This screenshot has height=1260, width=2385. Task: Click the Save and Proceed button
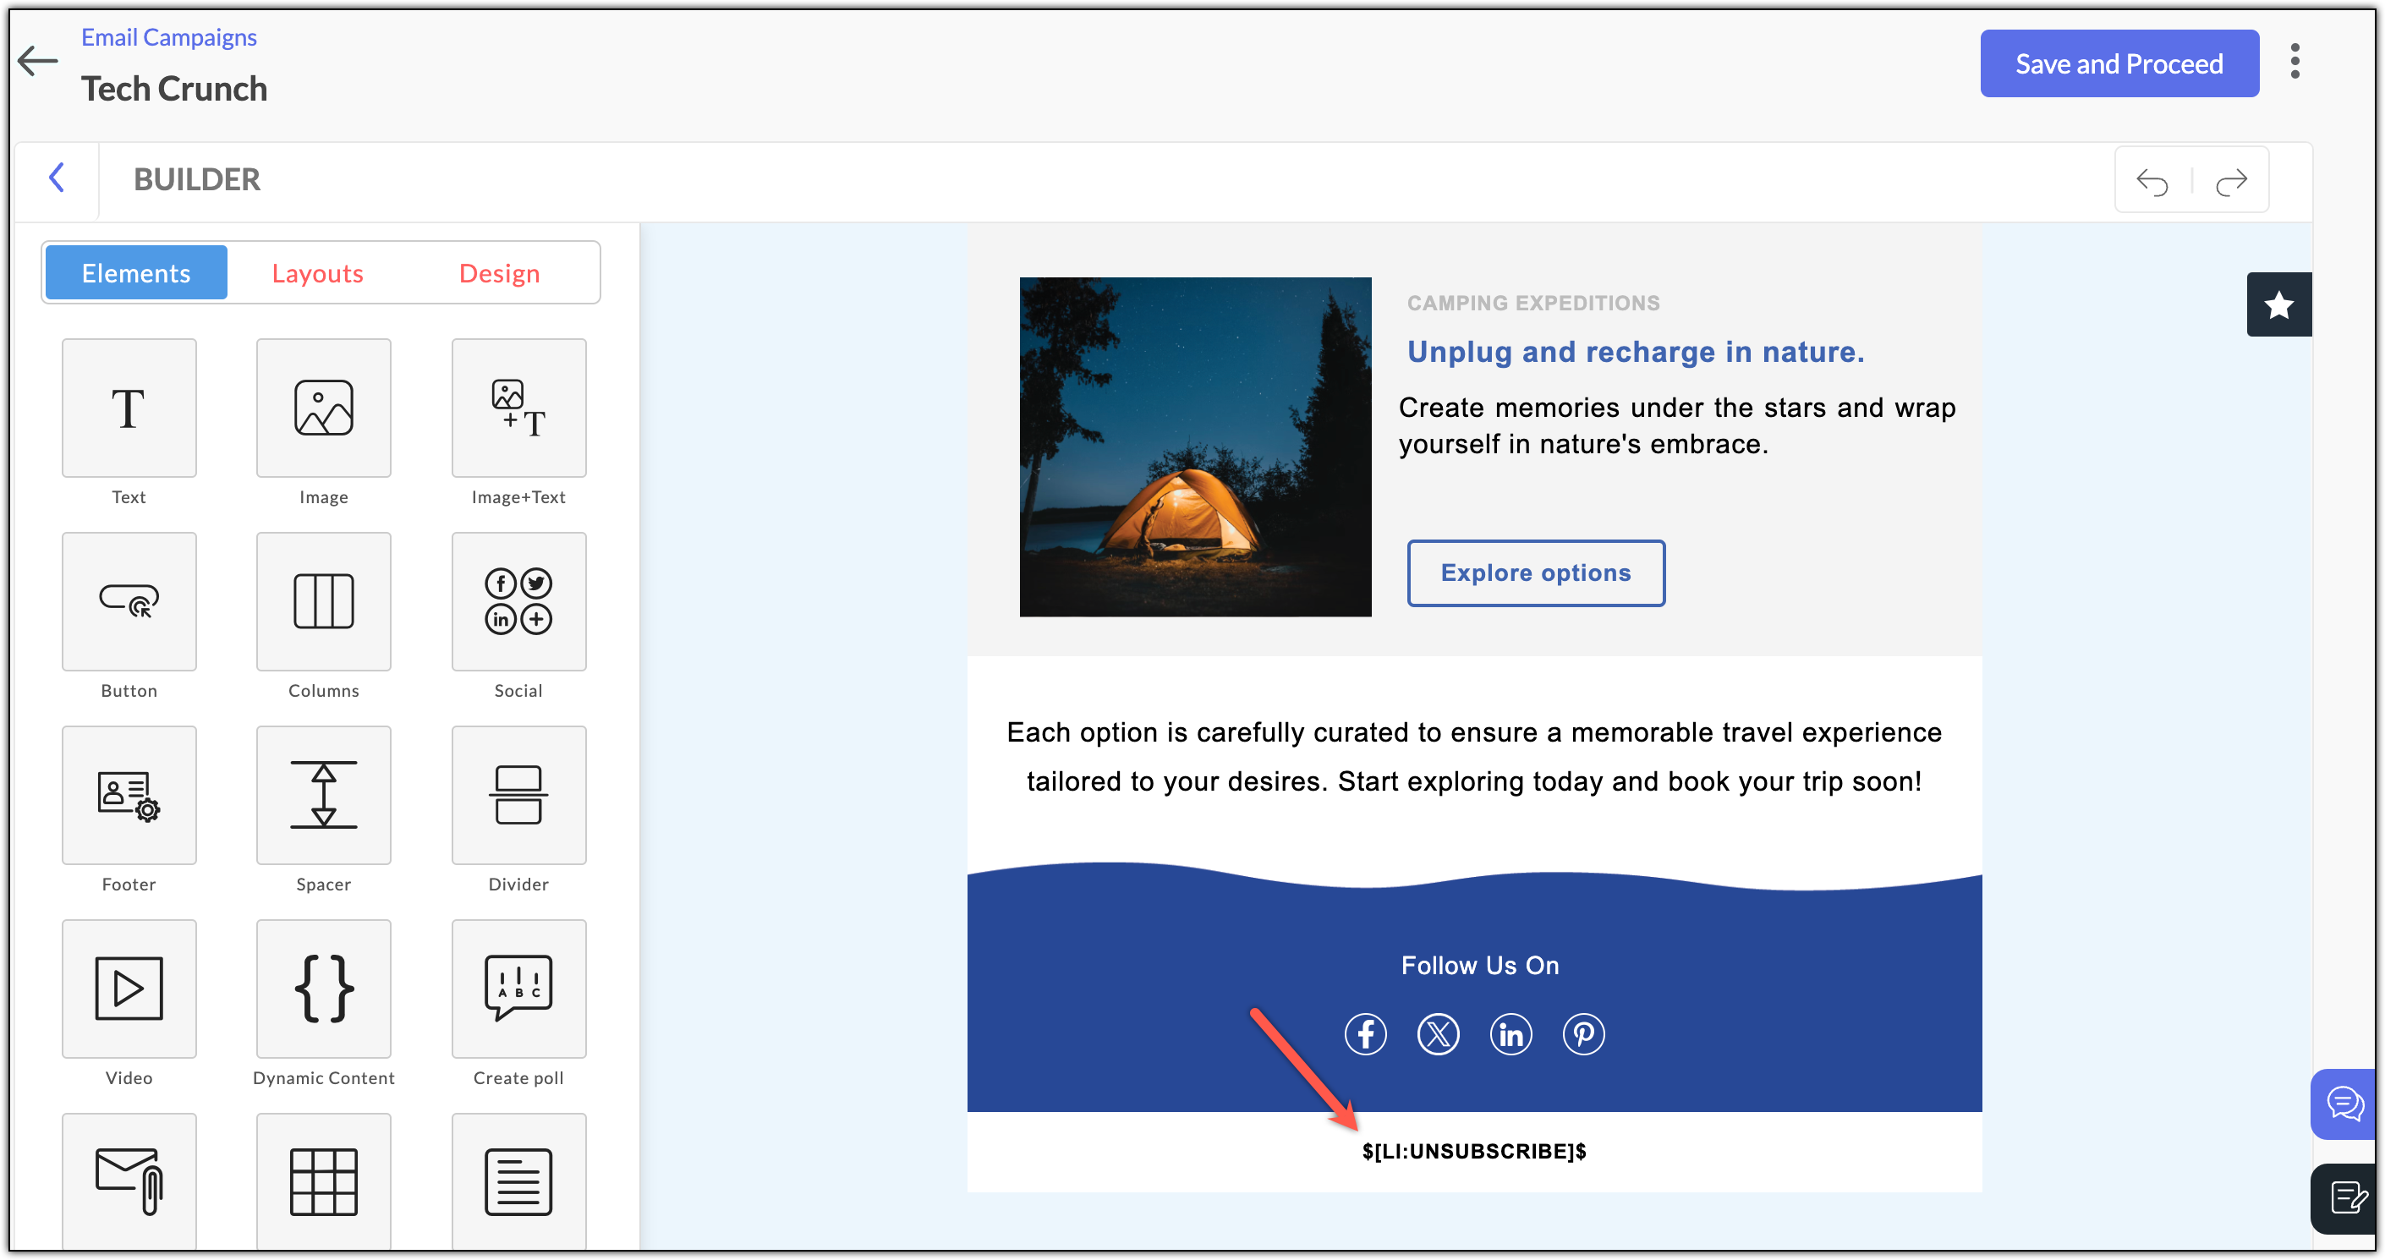pyautogui.click(x=2119, y=64)
